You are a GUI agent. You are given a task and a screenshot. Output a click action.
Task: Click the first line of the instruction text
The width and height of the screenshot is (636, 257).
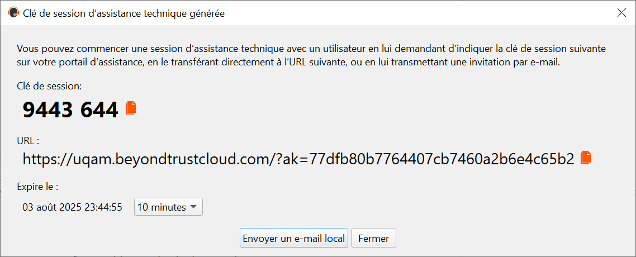(311, 49)
